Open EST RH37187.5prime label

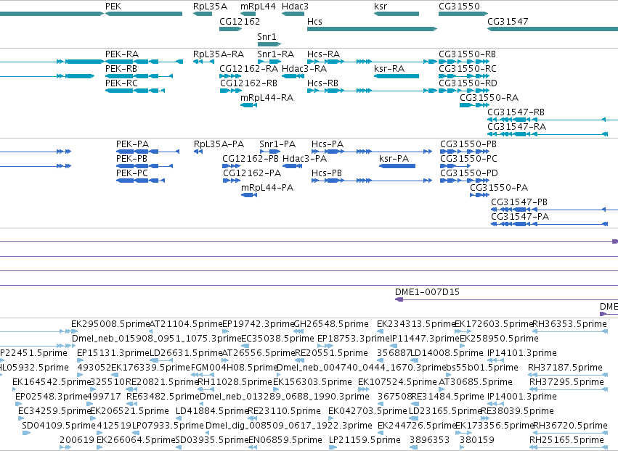(x=565, y=368)
